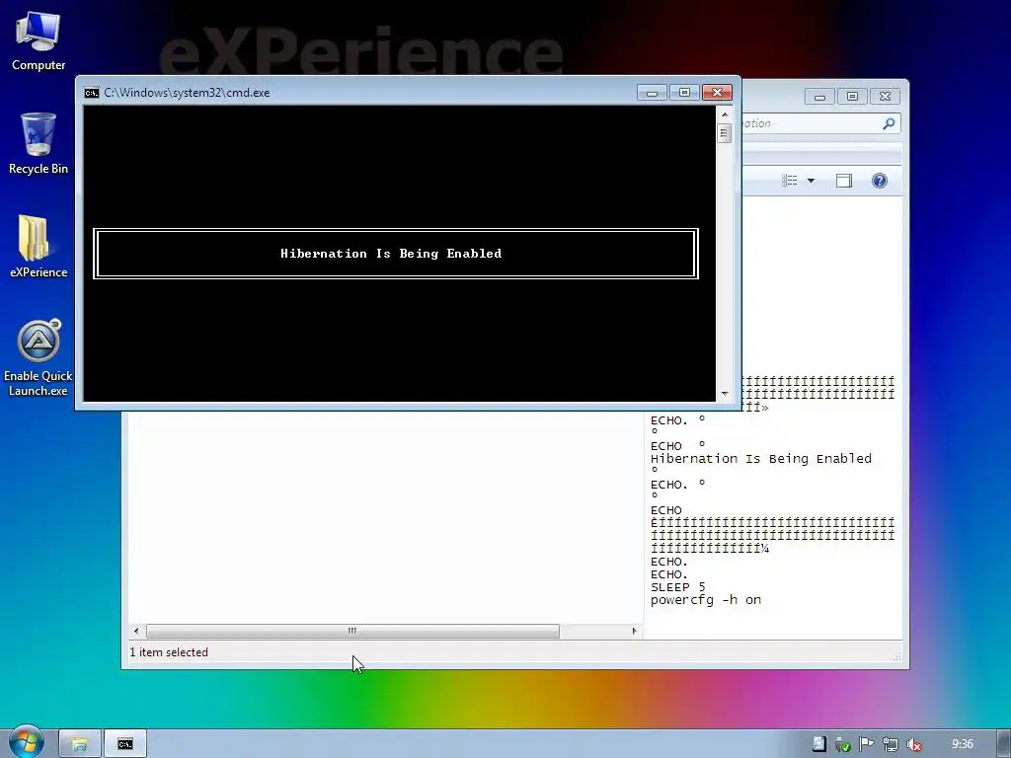
Task: Select the eXPerience folder on desktop
Action: 39,246
